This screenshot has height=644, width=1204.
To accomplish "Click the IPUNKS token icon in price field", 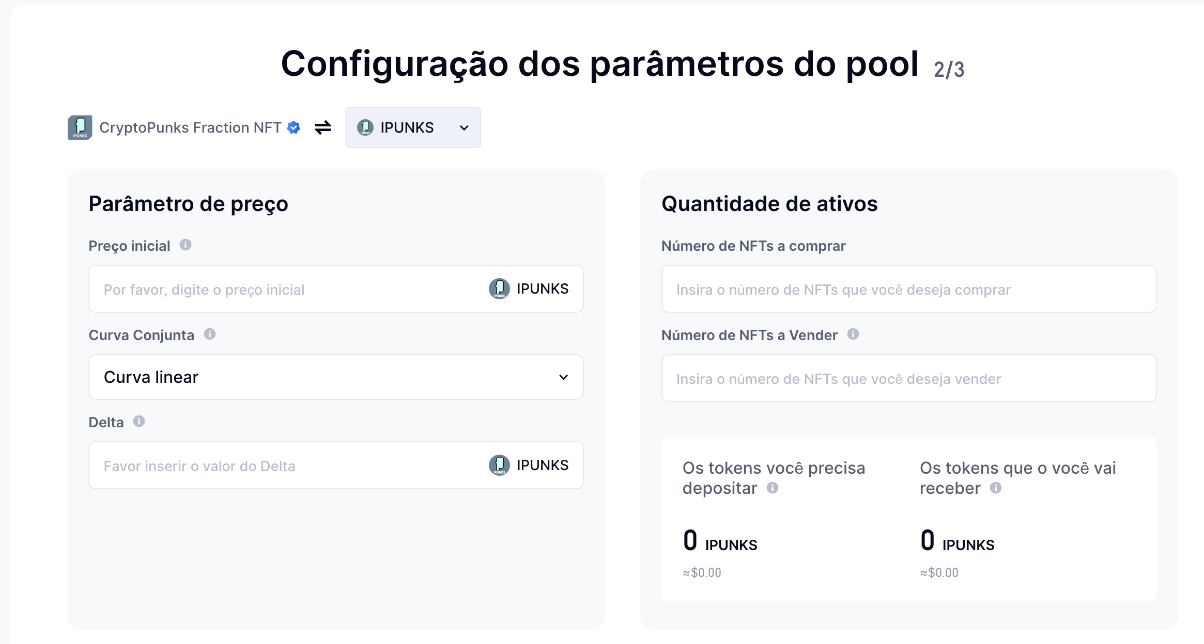I will coord(499,289).
